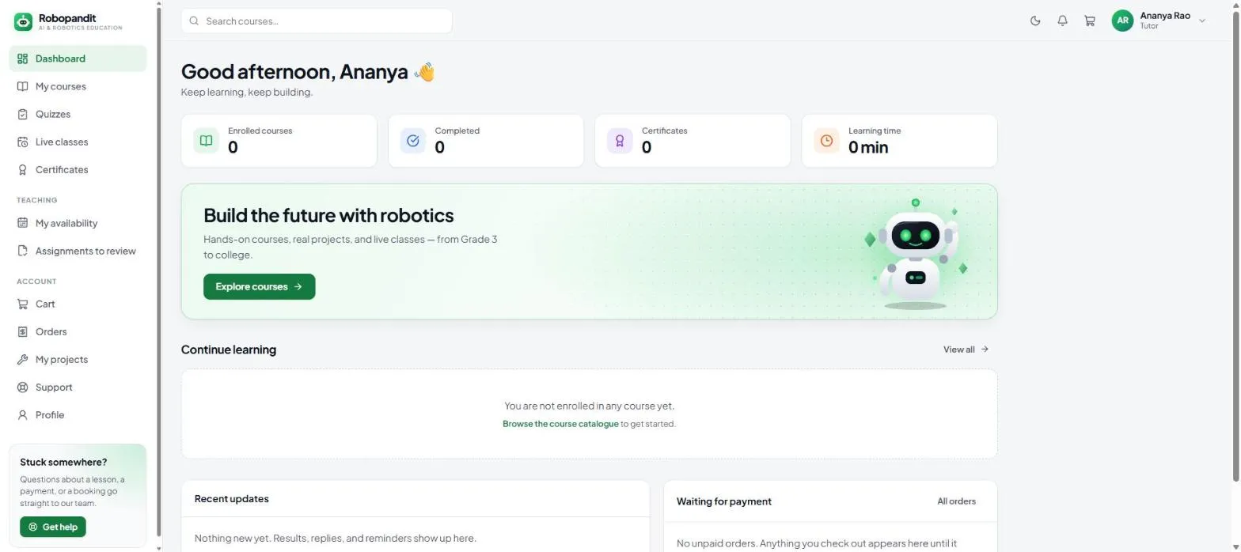Click the Completed checkmark icon
Viewport: 1241px width, 552px height.
pyautogui.click(x=412, y=141)
